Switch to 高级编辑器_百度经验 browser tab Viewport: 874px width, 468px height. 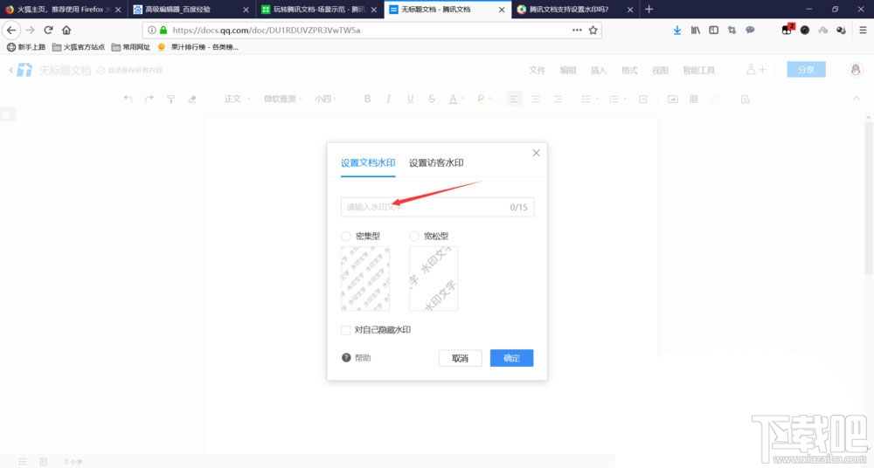(x=191, y=10)
